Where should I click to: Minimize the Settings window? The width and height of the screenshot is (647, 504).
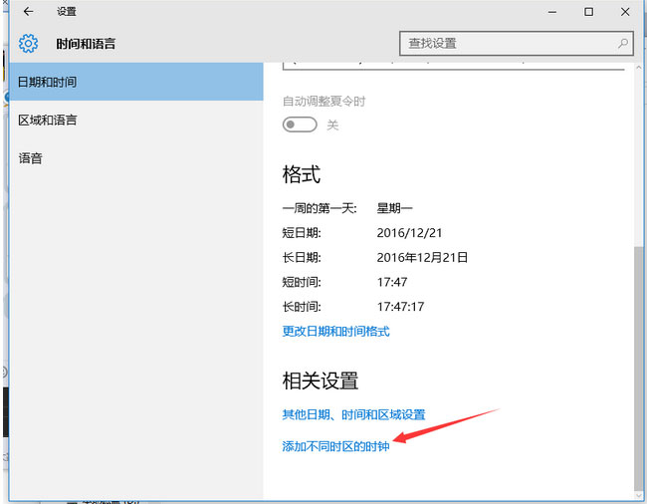552,12
